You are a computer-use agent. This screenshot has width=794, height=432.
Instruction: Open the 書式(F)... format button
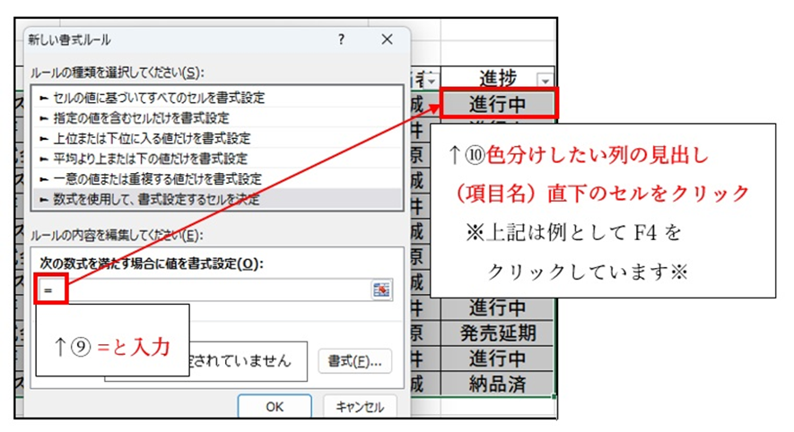point(356,361)
